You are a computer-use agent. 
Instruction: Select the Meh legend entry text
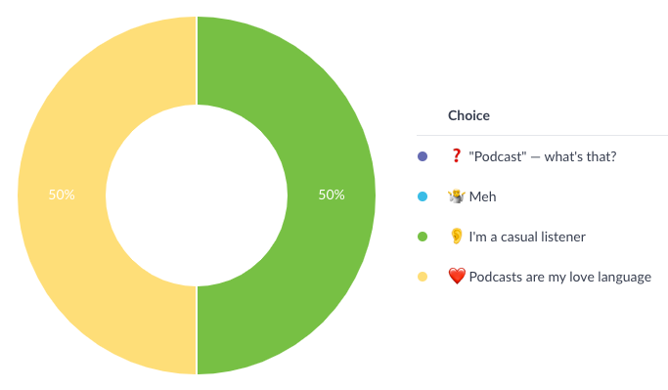[x=483, y=196]
